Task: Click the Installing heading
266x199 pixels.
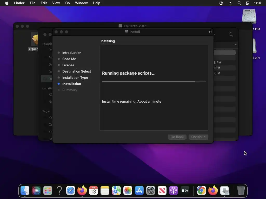Action: click(108, 41)
